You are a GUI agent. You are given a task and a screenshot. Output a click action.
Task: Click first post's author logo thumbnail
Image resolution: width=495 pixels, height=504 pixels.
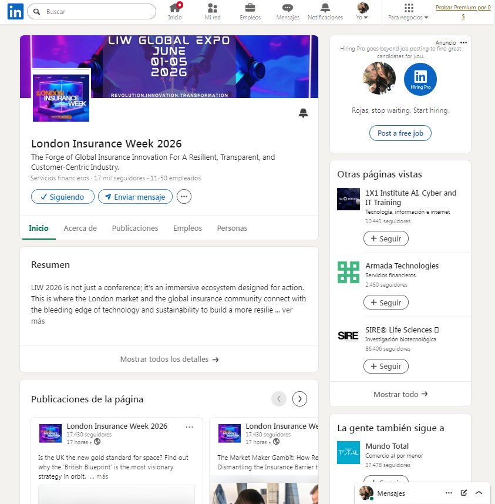tap(50, 434)
